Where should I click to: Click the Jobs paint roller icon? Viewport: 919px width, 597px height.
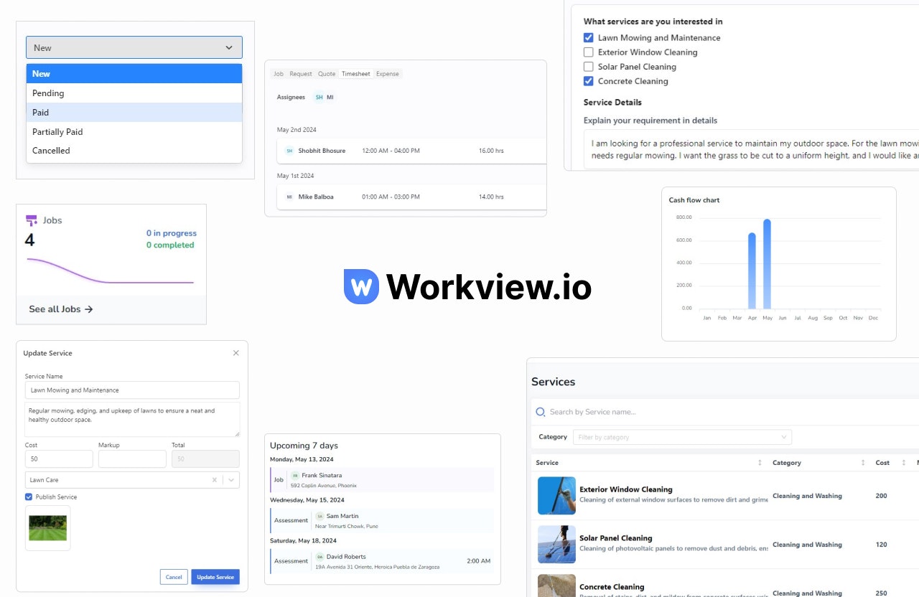coord(32,220)
